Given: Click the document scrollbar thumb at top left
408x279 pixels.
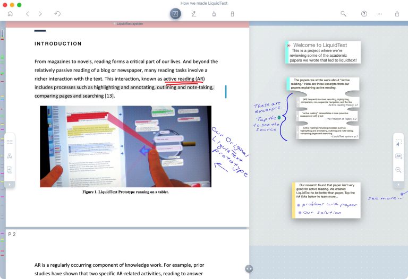Looking at the screenshot, I should 2,33.
